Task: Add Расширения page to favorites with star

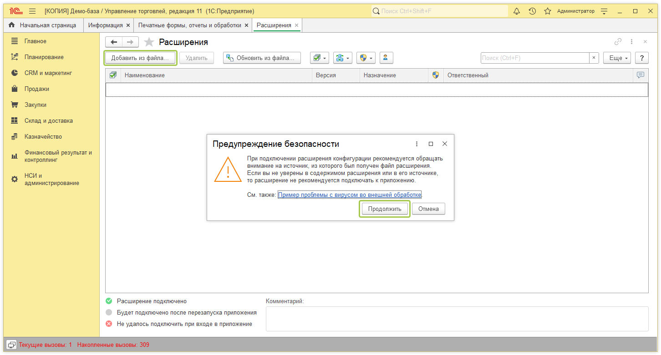Action: point(149,42)
